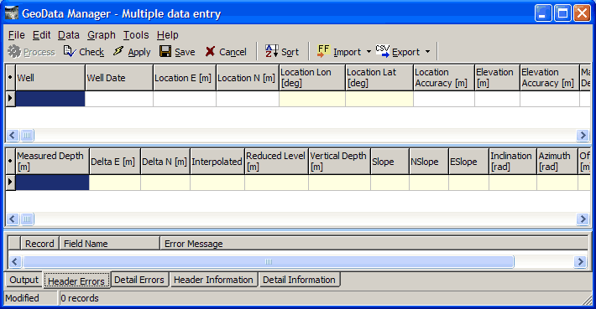
Task: Click the Apply lightning icon
Action: 118,51
